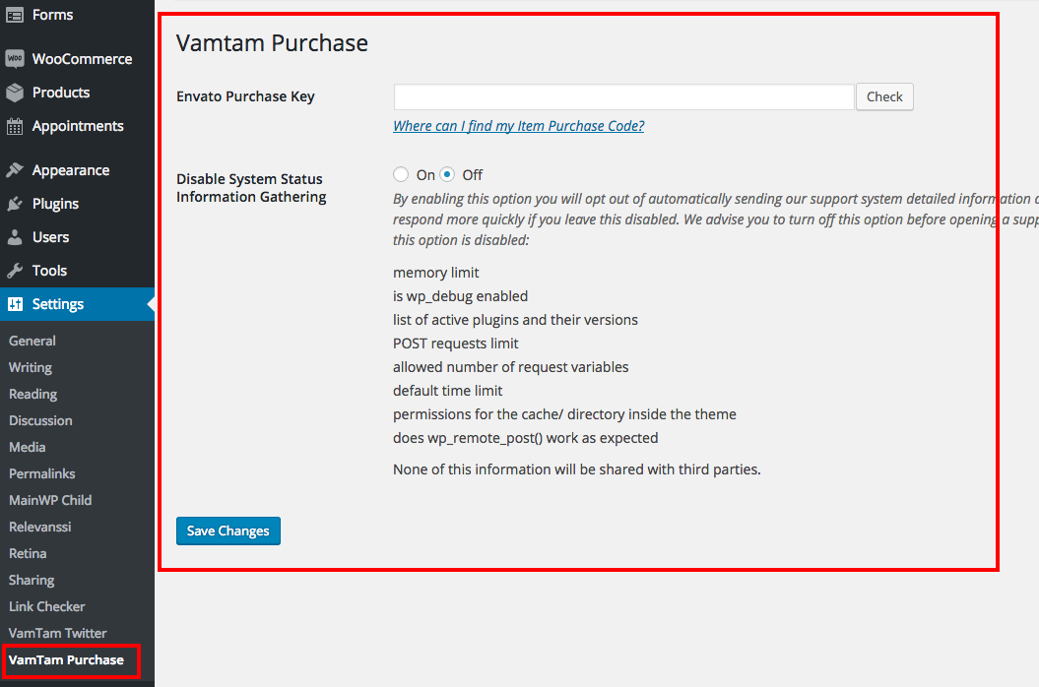Open the Tools menu
The image size is (1039, 687).
click(x=49, y=271)
